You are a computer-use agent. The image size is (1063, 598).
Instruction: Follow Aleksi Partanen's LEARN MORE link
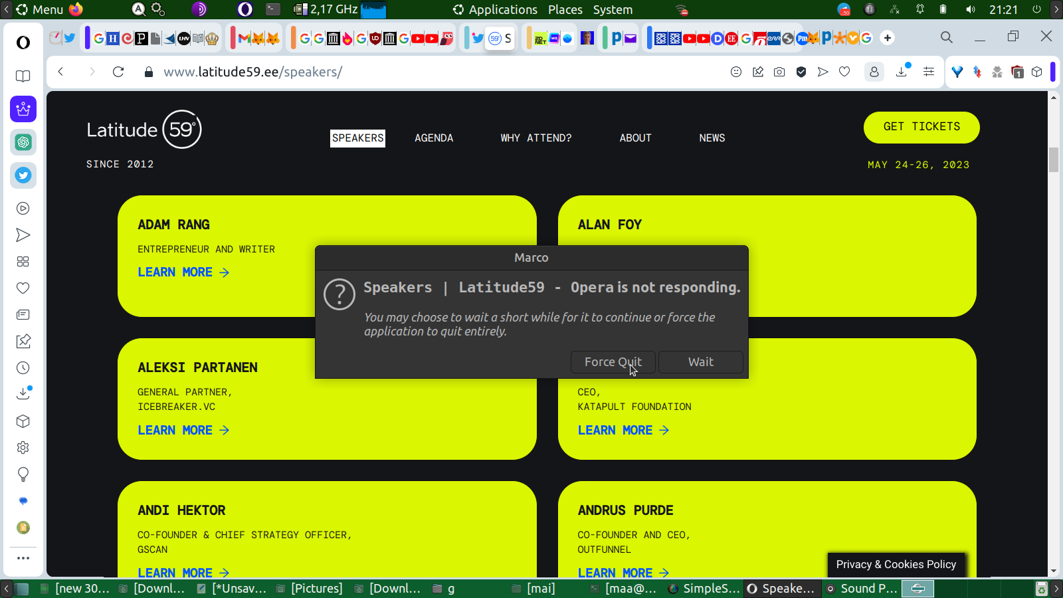pyautogui.click(x=183, y=431)
